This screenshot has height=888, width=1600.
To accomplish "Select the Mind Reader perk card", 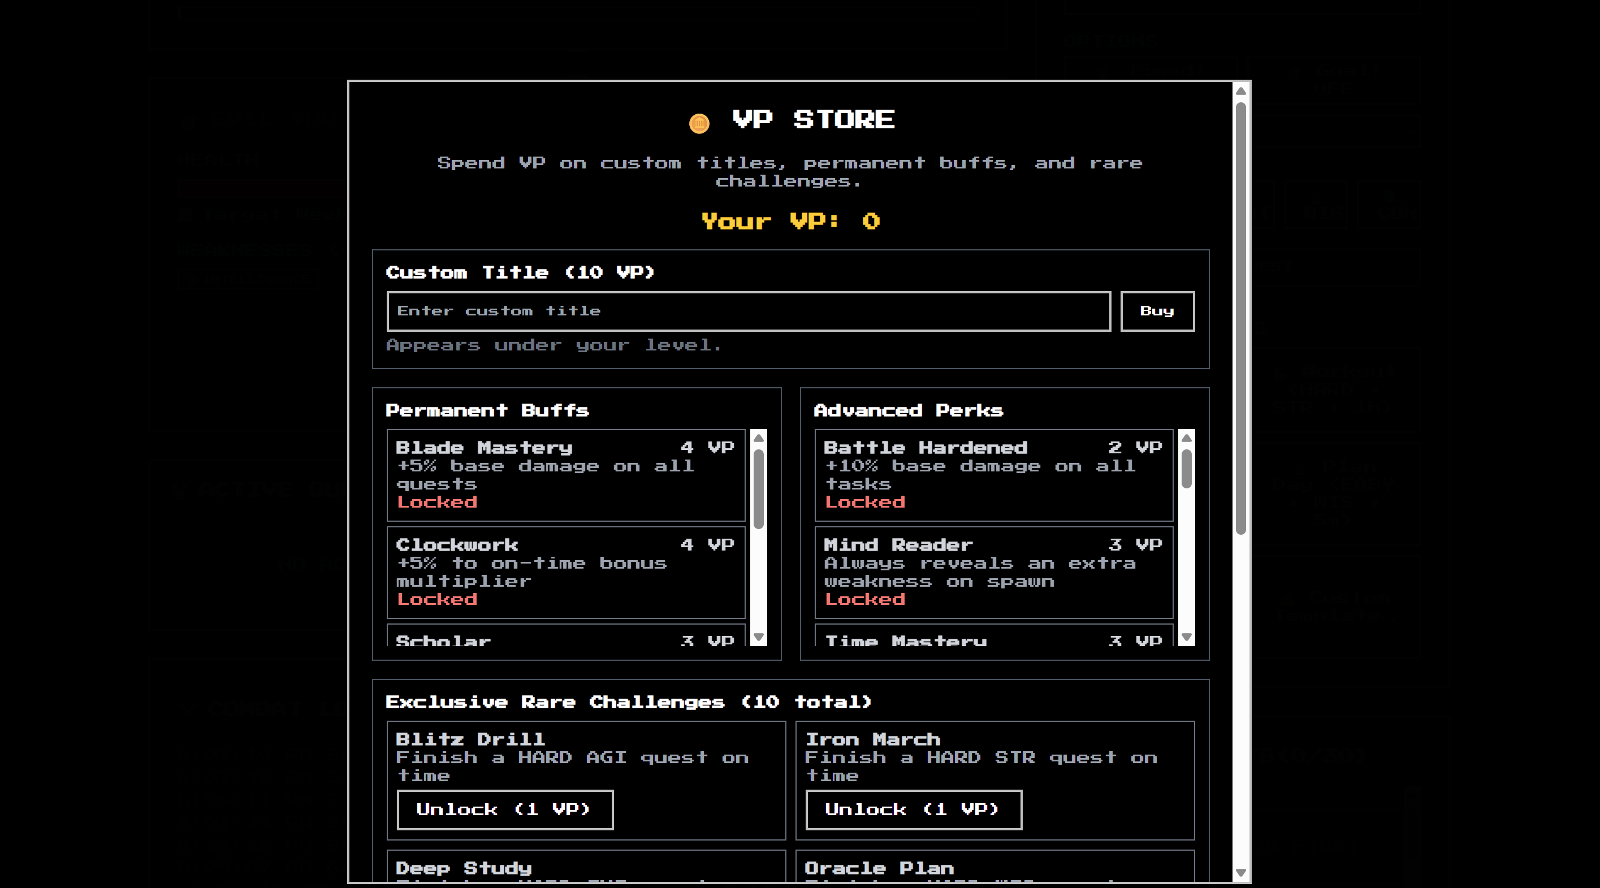I will [x=994, y=572].
